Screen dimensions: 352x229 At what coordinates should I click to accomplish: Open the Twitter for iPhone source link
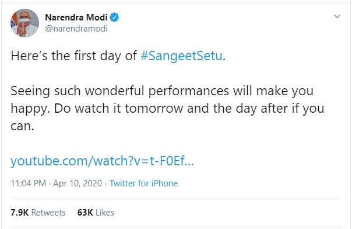pos(144,183)
